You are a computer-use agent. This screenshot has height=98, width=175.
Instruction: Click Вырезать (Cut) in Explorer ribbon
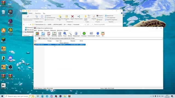click(x=48, y=16)
